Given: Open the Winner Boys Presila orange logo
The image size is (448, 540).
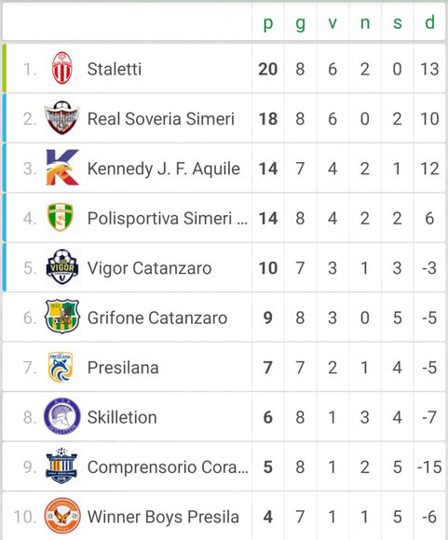Looking at the screenshot, I should 62,516.
